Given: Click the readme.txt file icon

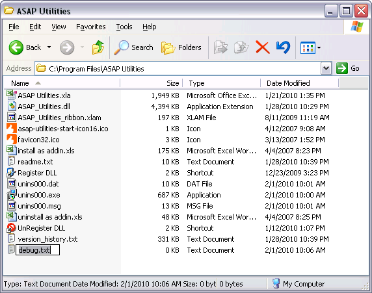Looking at the screenshot, I should pyautogui.click(x=11, y=161).
